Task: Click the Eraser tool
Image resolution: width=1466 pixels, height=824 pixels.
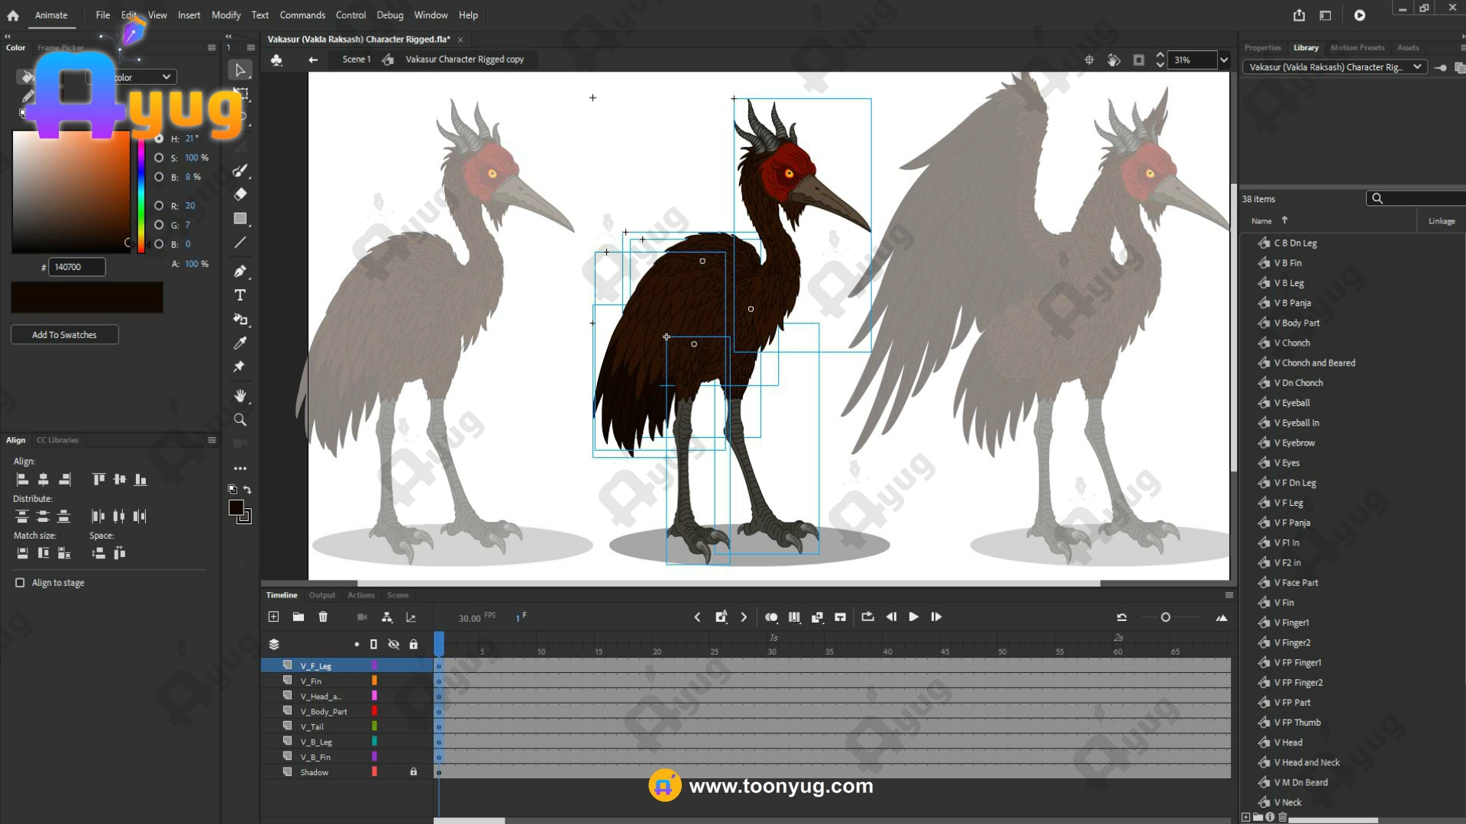Action: coord(240,195)
